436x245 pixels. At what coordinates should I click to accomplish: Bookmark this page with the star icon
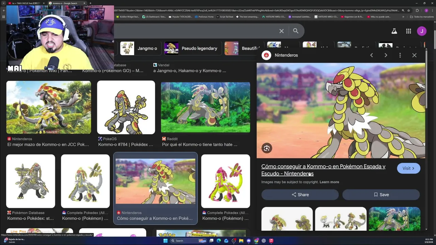pyautogui.click(x=408, y=11)
